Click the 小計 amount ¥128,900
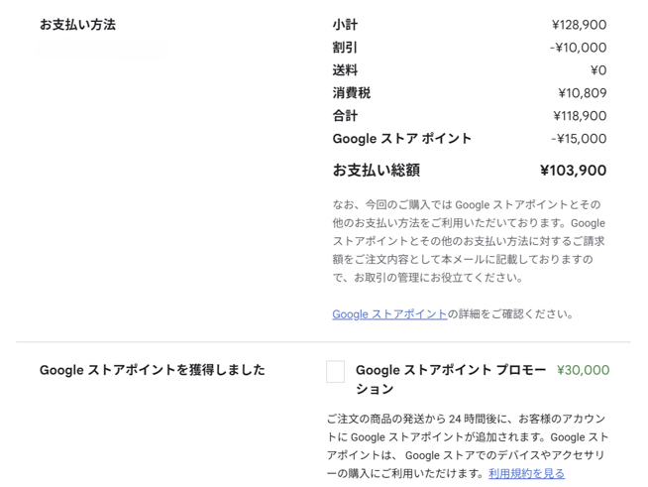The image size is (648, 487). point(579,25)
